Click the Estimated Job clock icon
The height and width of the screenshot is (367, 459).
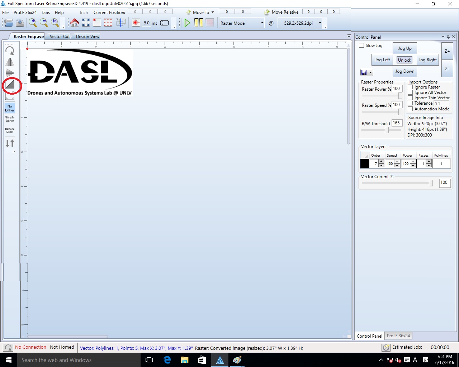(x=386, y=347)
